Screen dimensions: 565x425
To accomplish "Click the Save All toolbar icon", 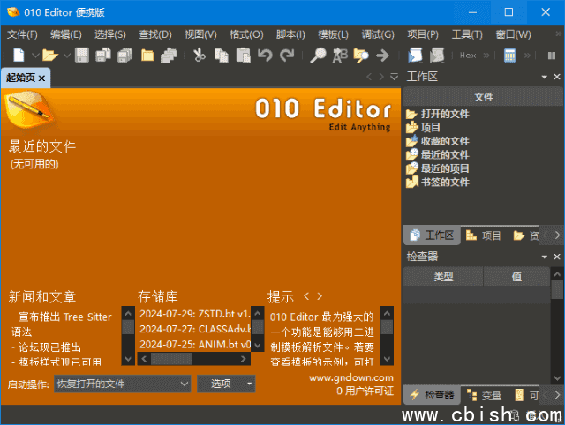I will [124, 56].
